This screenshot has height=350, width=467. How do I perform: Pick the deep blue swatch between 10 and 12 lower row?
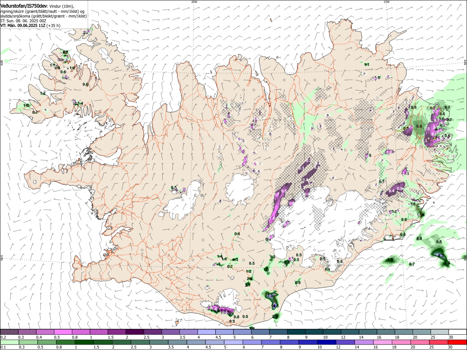[327, 342]
